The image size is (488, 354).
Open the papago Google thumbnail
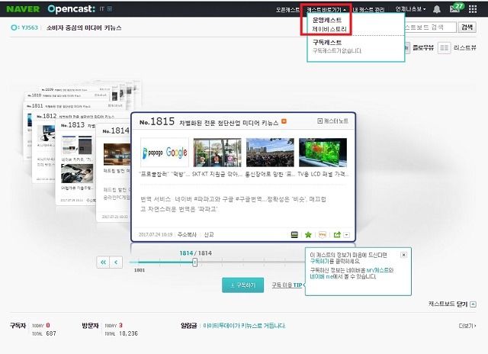(165, 153)
